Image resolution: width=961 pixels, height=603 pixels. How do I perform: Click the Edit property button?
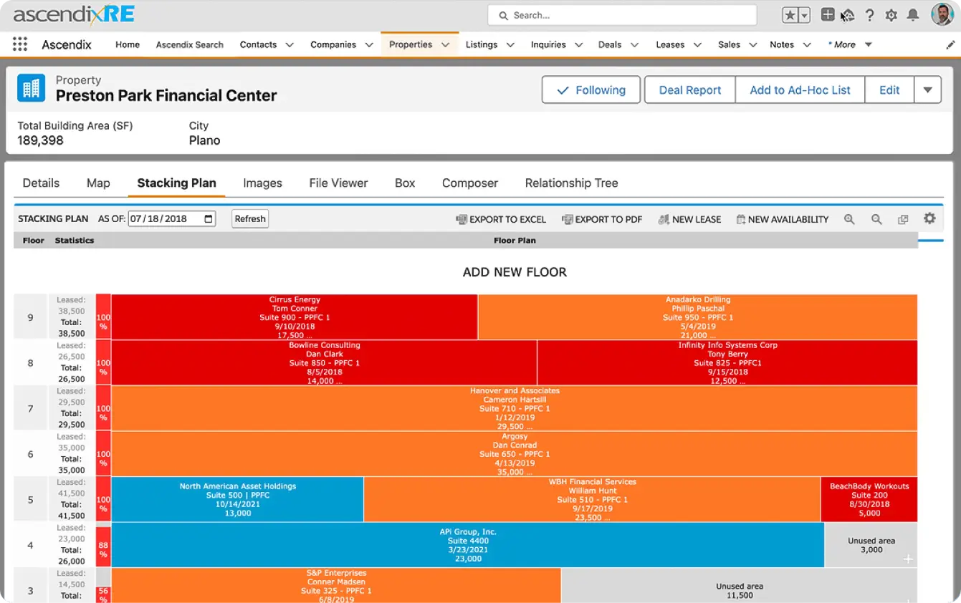click(889, 90)
